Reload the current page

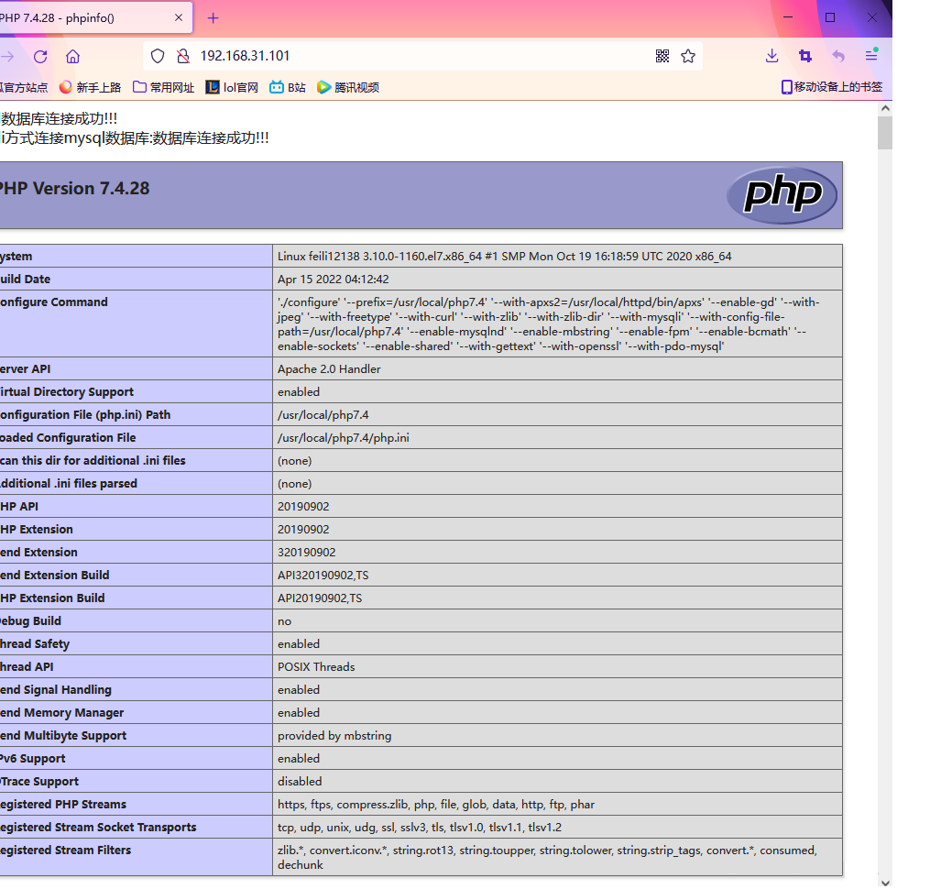[x=40, y=56]
